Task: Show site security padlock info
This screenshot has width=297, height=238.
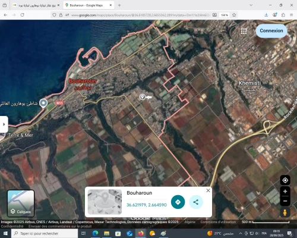Action: pos(61,15)
